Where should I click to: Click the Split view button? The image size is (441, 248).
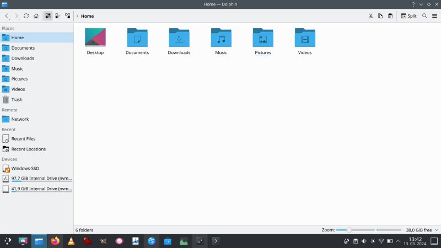(408, 16)
